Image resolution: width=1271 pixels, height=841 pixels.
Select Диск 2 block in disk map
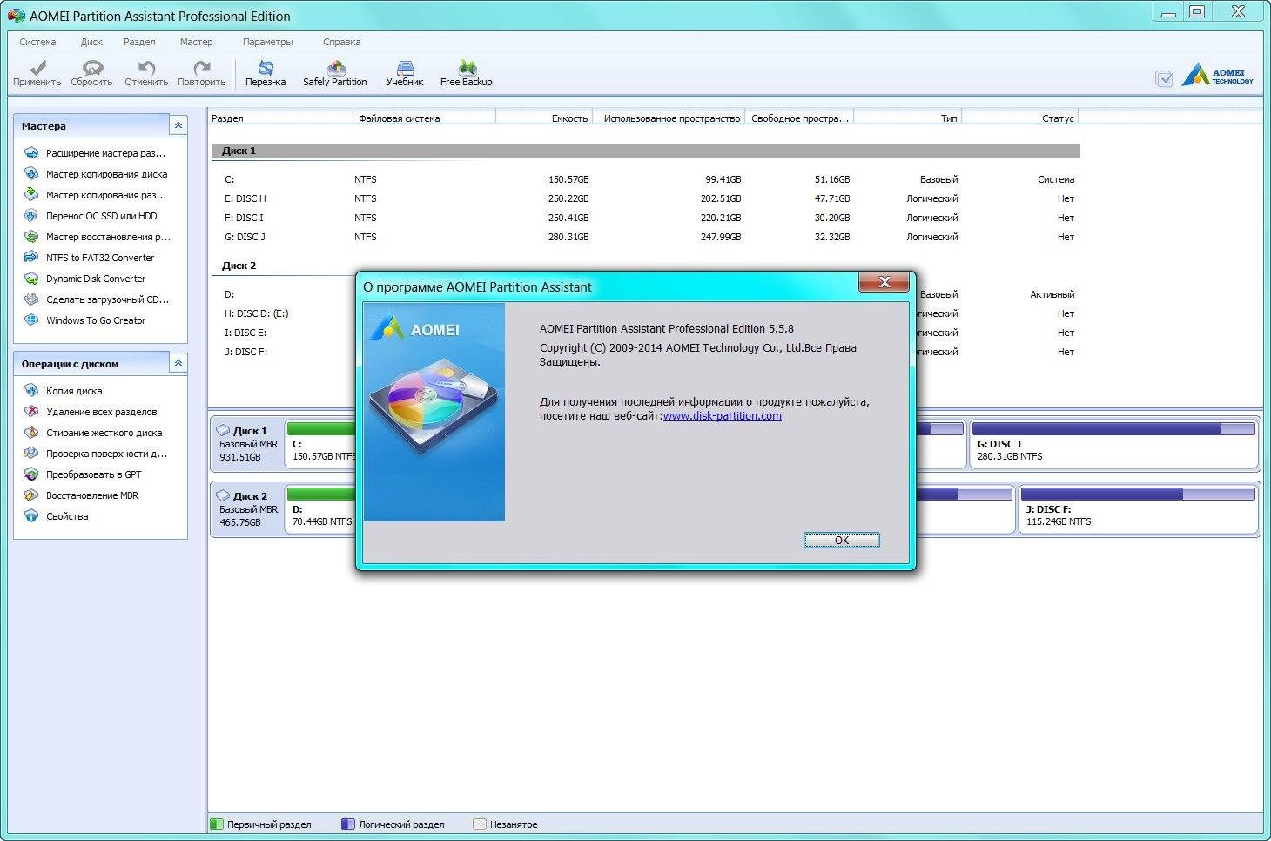click(247, 508)
